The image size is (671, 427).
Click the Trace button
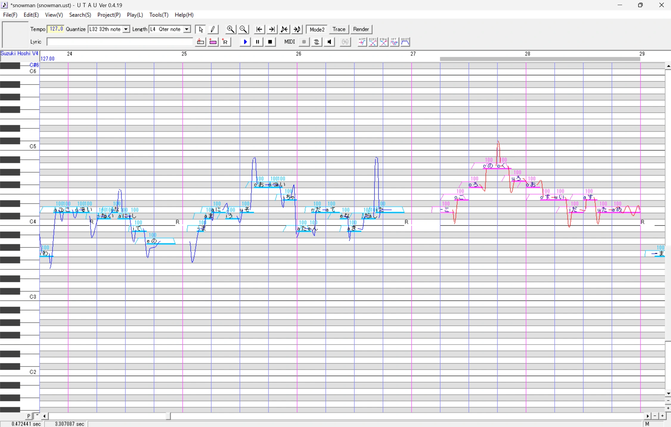point(339,29)
